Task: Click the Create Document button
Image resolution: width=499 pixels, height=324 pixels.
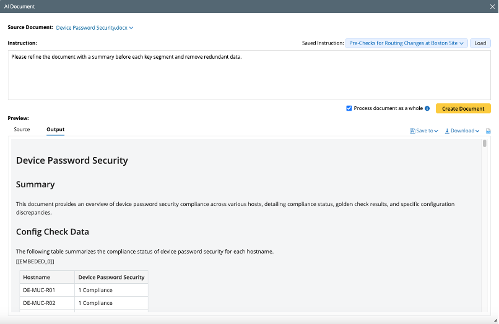Action: [x=463, y=109]
